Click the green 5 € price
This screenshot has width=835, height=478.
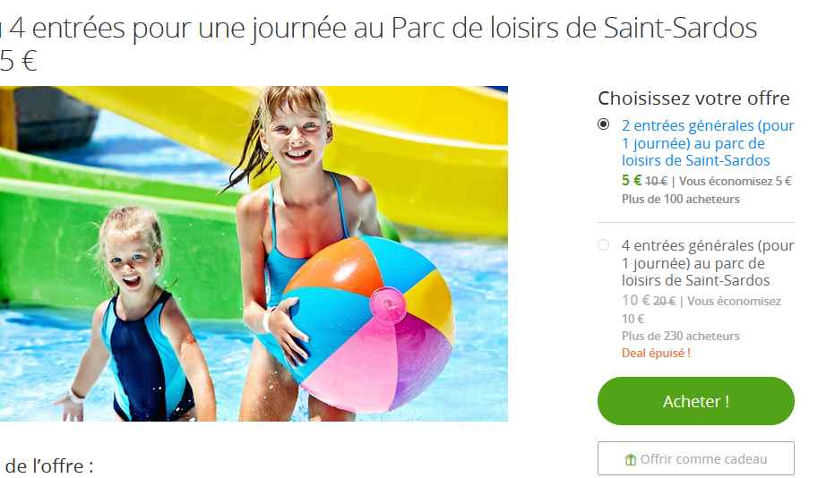(x=632, y=181)
